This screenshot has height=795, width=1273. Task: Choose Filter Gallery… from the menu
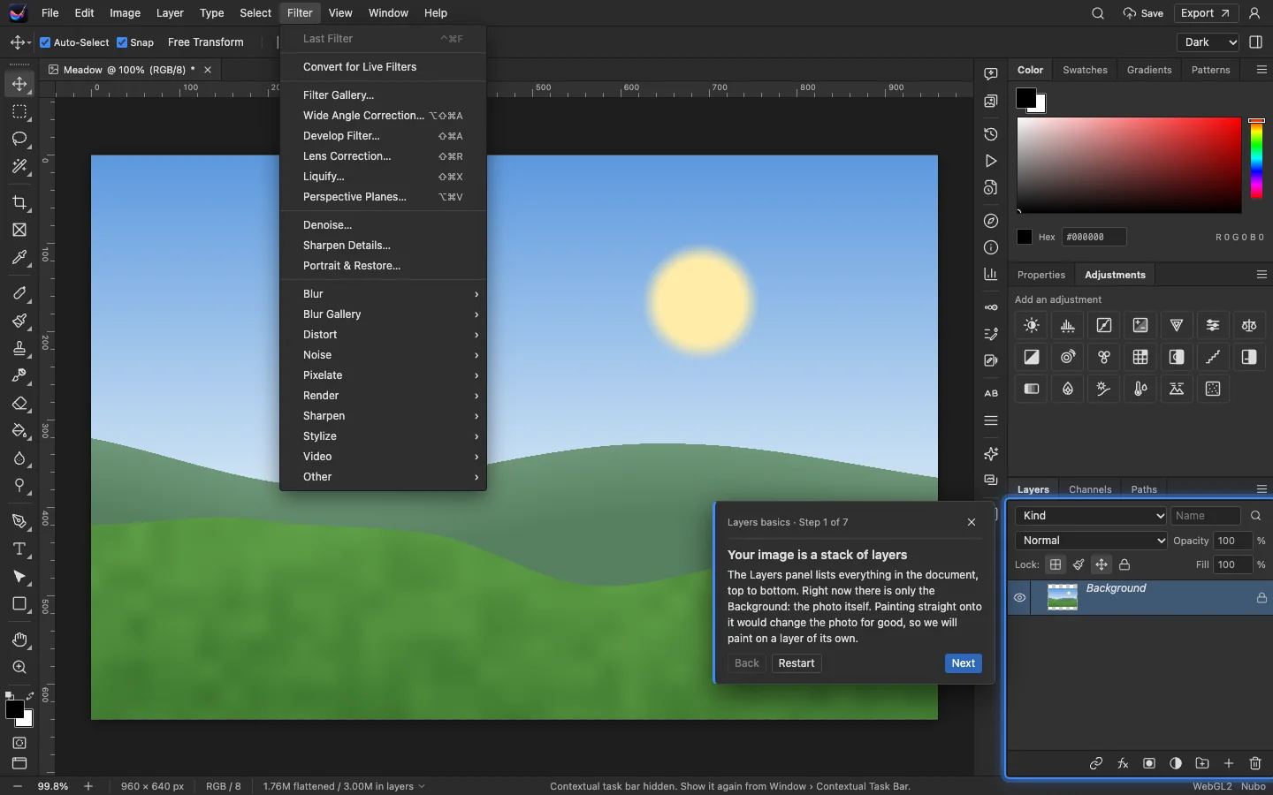point(384,95)
